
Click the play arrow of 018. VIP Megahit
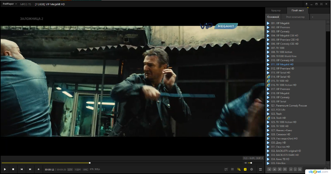[268, 93]
